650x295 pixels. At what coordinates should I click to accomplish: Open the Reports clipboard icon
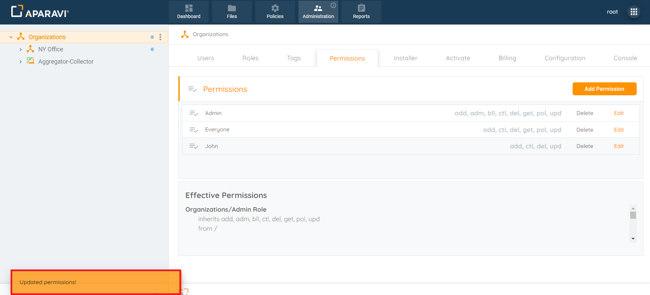(361, 8)
